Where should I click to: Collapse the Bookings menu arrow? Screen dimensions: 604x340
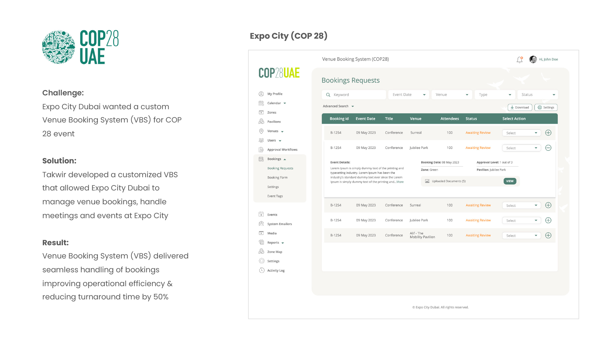pos(285,159)
